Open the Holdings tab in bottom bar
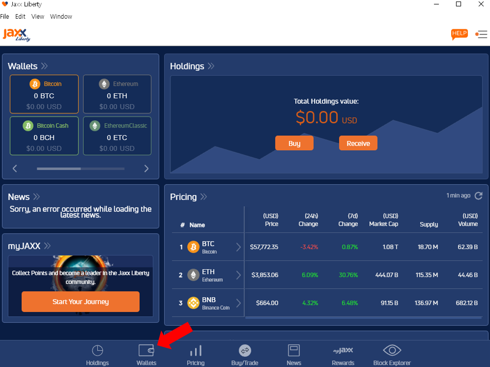This screenshot has height=367, width=490. point(97,355)
